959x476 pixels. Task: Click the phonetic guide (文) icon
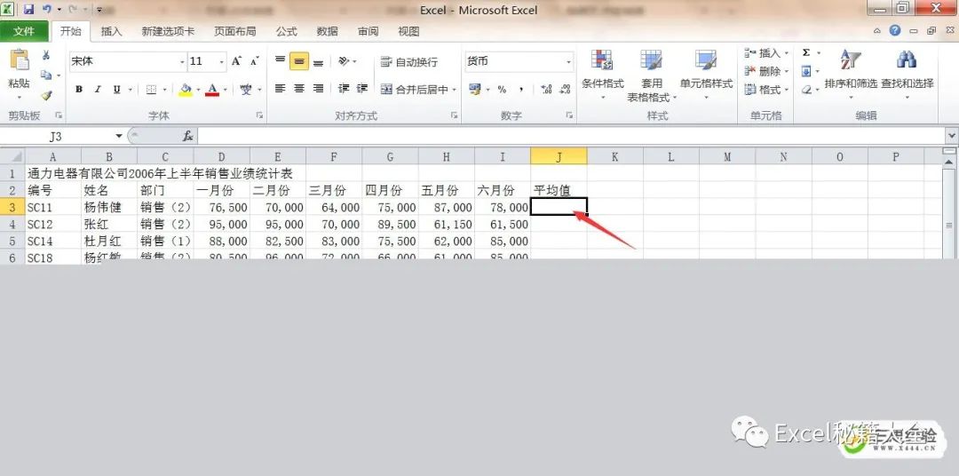pos(246,90)
